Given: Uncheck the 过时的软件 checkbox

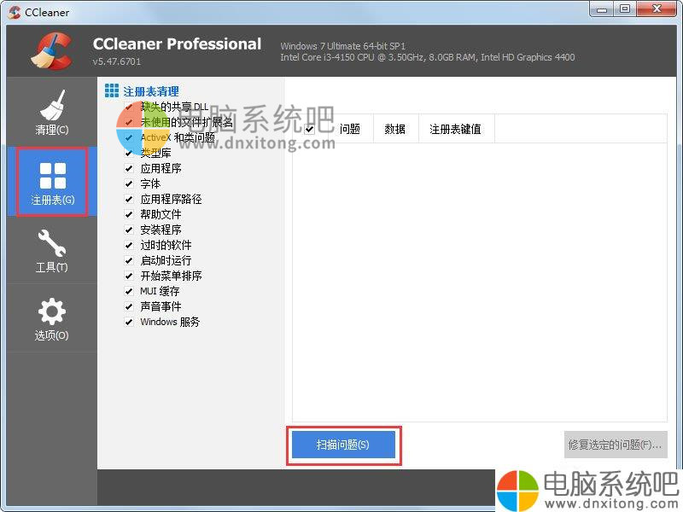Looking at the screenshot, I should tap(129, 245).
